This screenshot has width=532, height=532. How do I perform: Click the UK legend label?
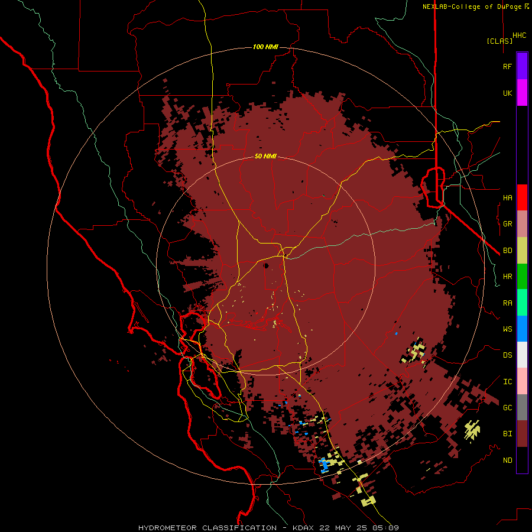(x=507, y=93)
